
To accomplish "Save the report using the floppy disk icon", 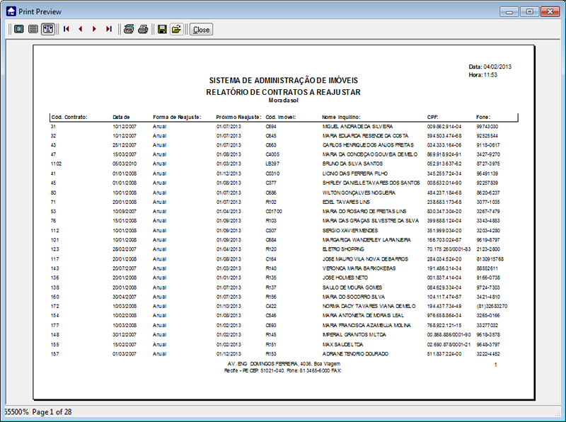I will pos(162,29).
